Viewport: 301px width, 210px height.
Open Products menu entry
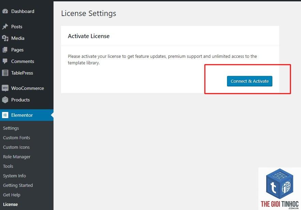click(x=20, y=100)
